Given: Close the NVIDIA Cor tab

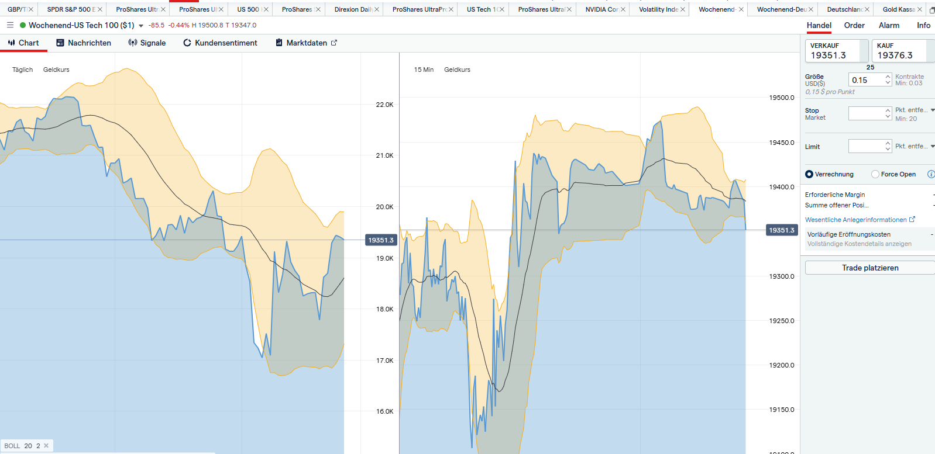Looking at the screenshot, I should click(623, 9).
